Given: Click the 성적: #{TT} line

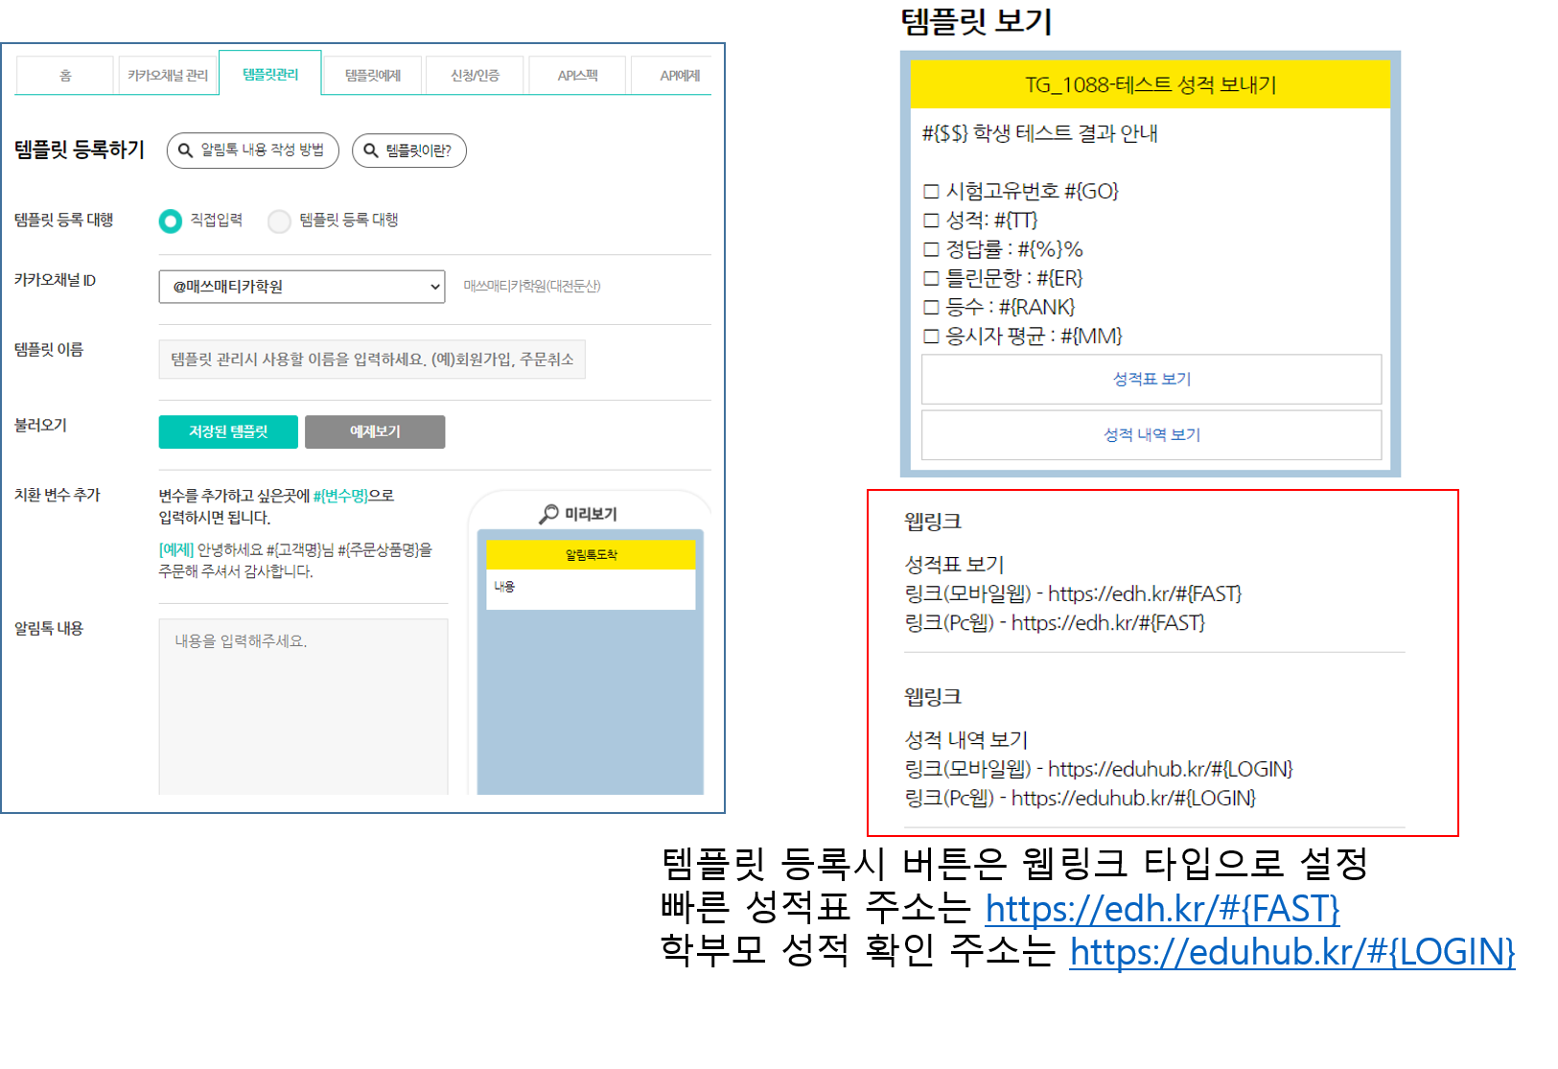Looking at the screenshot, I should (980, 220).
